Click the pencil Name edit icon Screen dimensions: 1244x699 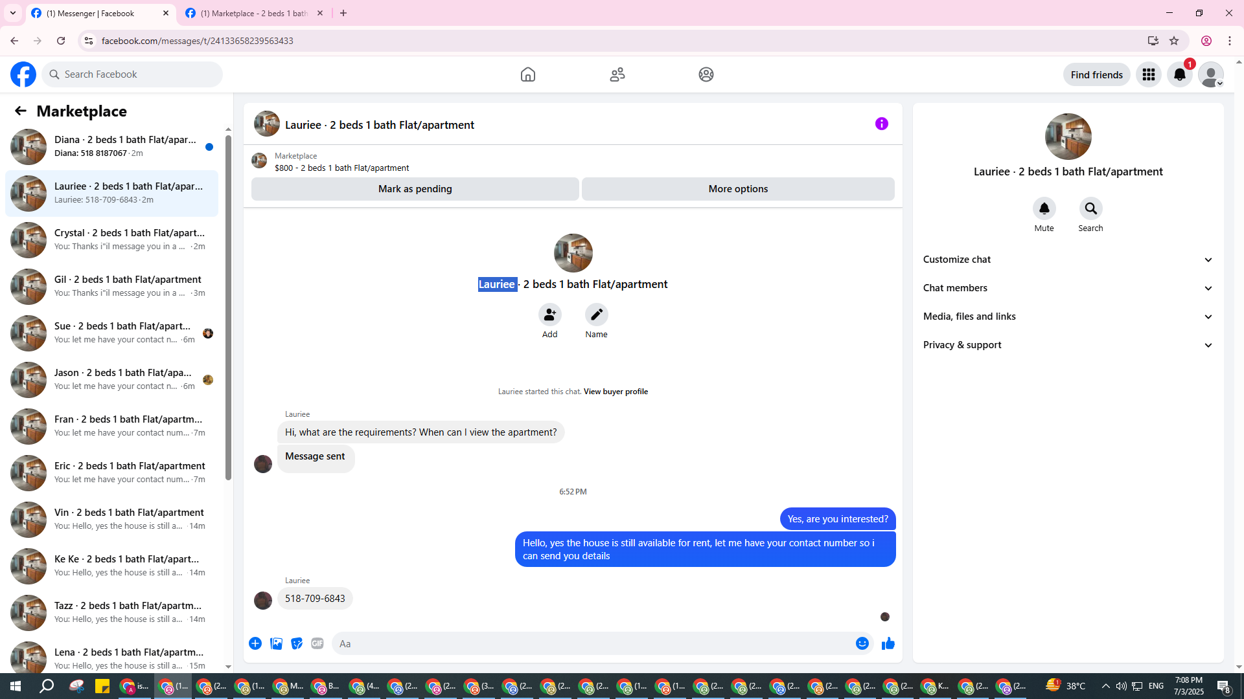[596, 315]
